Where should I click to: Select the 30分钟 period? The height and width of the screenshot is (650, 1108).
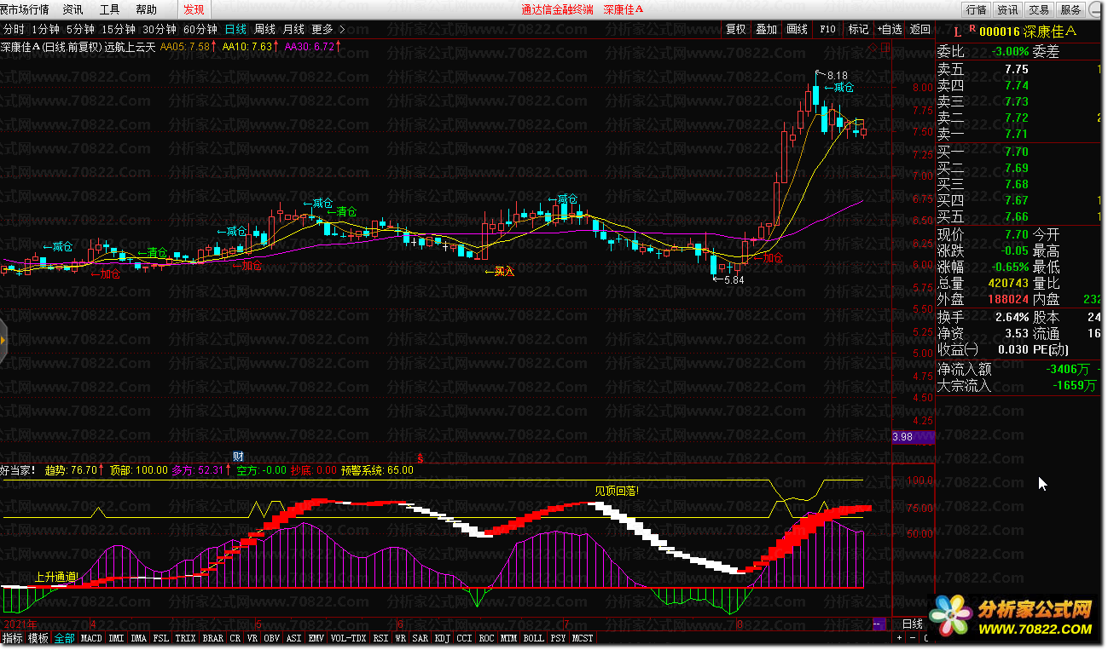[160, 29]
